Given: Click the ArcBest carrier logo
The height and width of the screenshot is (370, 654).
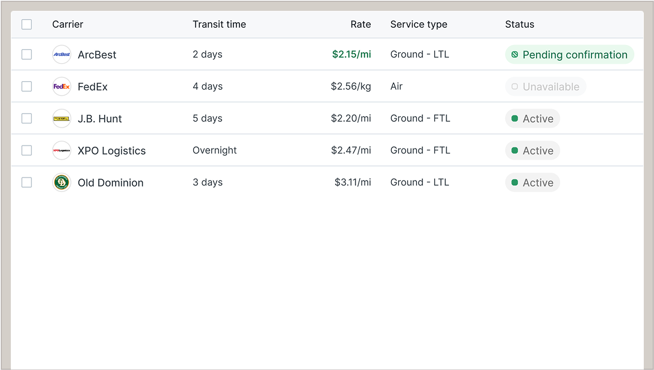Looking at the screenshot, I should (62, 54).
